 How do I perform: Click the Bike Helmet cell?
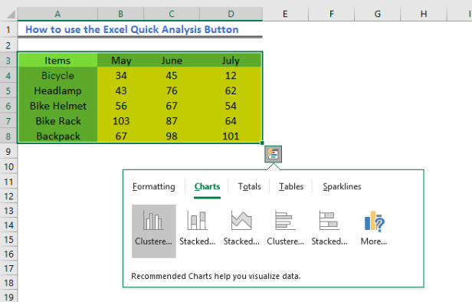click(57, 106)
